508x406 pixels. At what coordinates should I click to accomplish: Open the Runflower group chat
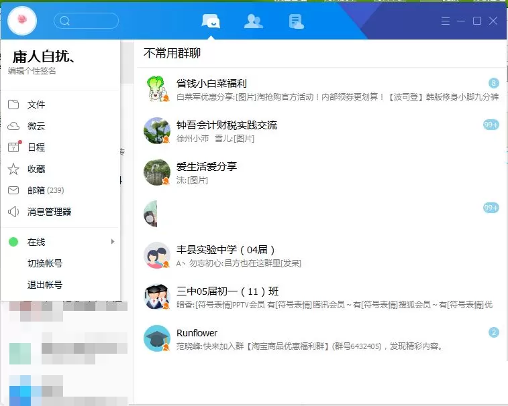pyautogui.click(x=321, y=339)
